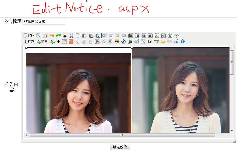Open the 标题 heading dropdown
238x151 pixels.
(x=29, y=42)
